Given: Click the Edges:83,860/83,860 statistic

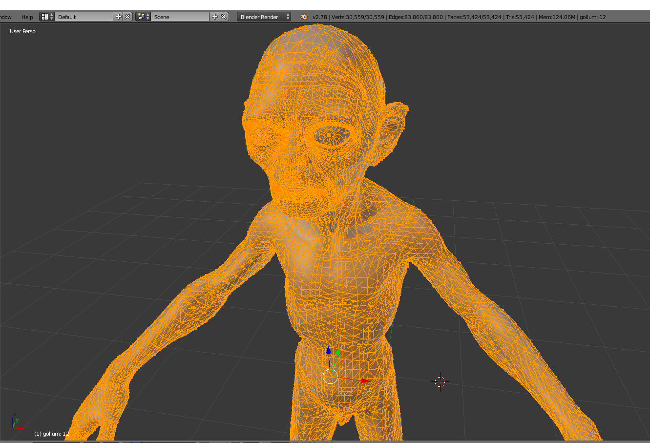Looking at the screenshot, I should [416, 17].
